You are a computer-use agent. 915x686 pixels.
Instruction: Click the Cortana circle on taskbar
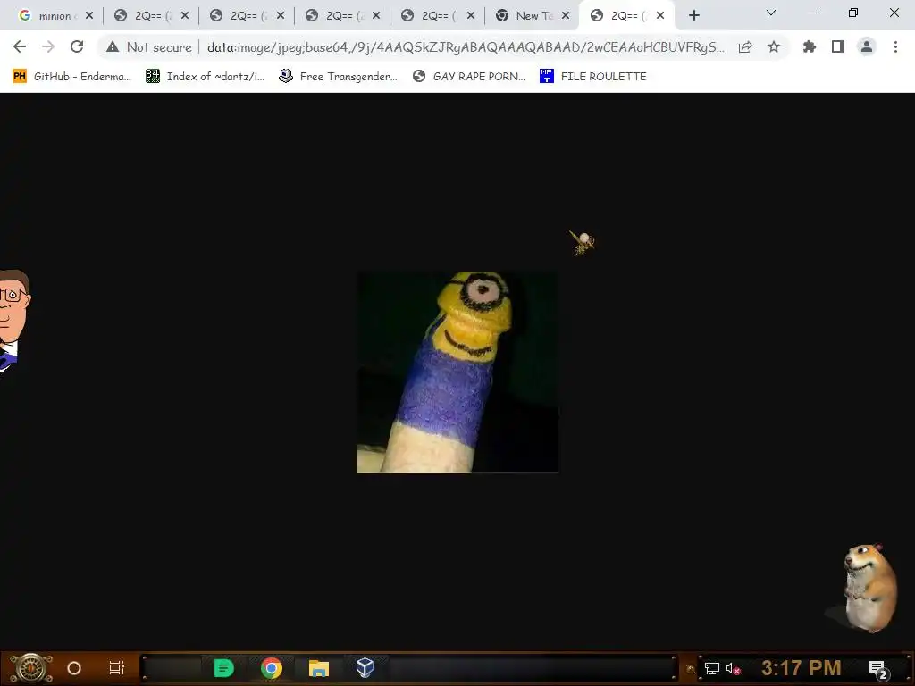click(x=74, y=668)
